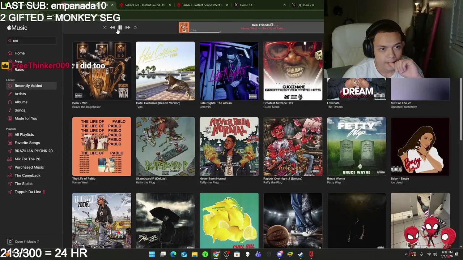This screenshot has width=463, height=260.
Task: Close the School Bell browser tab
Action: coord(170,5)
